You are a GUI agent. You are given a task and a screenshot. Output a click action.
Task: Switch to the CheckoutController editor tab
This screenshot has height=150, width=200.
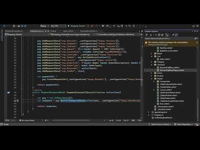tap(14, 31)
